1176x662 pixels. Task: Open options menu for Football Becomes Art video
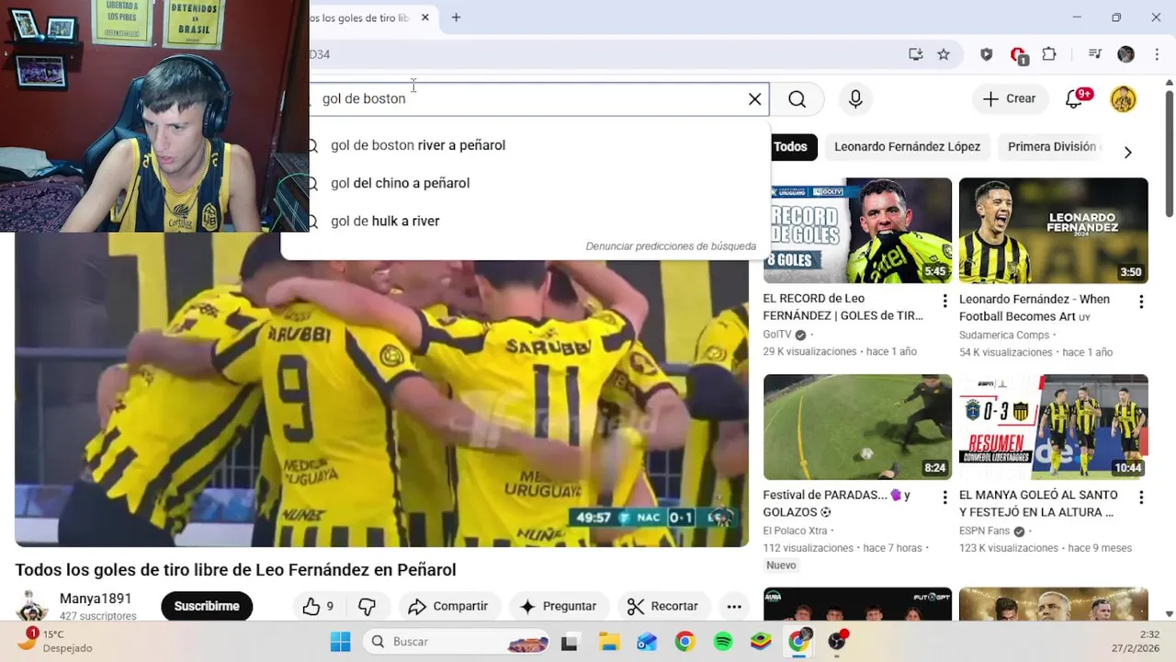click(1141, 302)
